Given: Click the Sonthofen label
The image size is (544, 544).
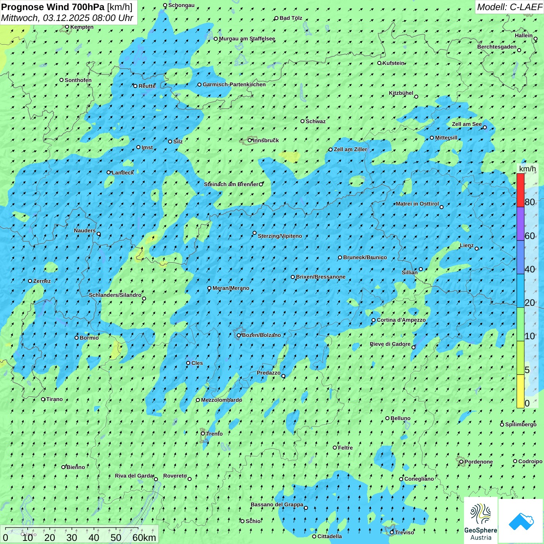Looking at the screenshot, I should 78,80.
